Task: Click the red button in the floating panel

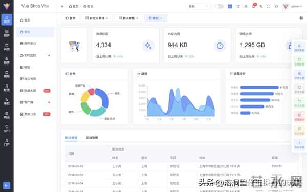Action: (299, 117)
